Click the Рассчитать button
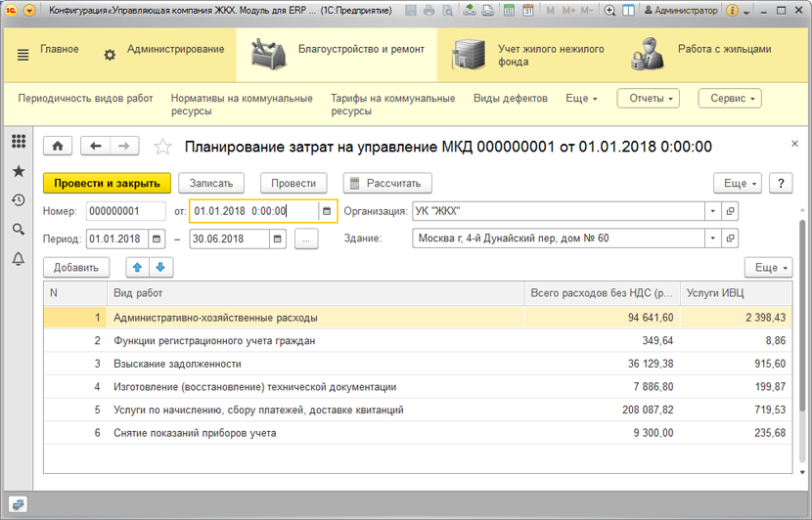812x520 pixels. pyautogui.click(x=387, y=183)
